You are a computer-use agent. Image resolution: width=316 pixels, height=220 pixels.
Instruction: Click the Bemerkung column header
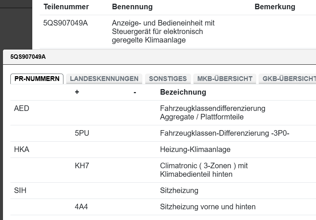pyautogui.click(x=274, y=7)
